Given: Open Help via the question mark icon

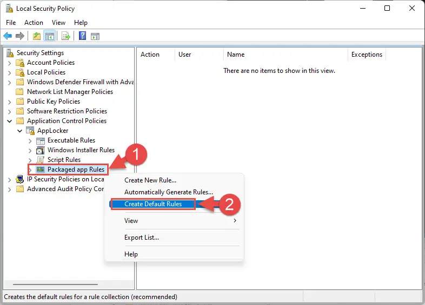Looking at the screenshot, I should click(x=82, y=36).
